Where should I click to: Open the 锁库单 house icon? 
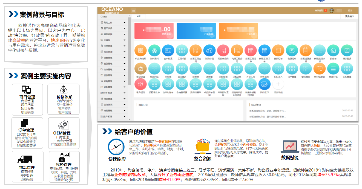[333, 50]
